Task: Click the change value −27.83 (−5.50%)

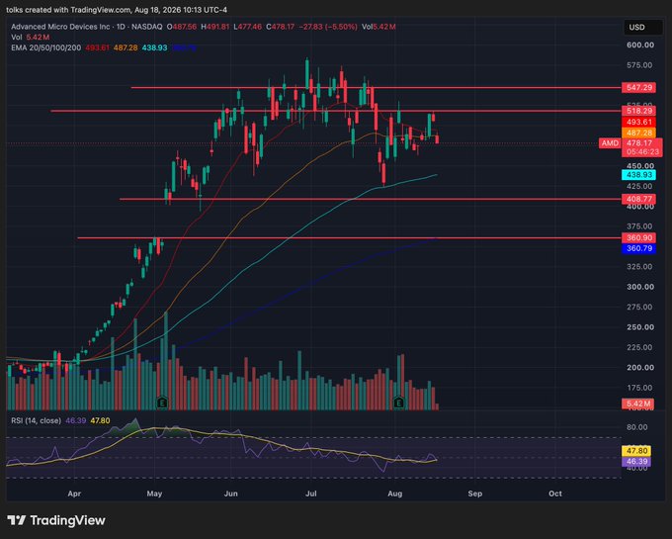Action: tap(328, 27)
